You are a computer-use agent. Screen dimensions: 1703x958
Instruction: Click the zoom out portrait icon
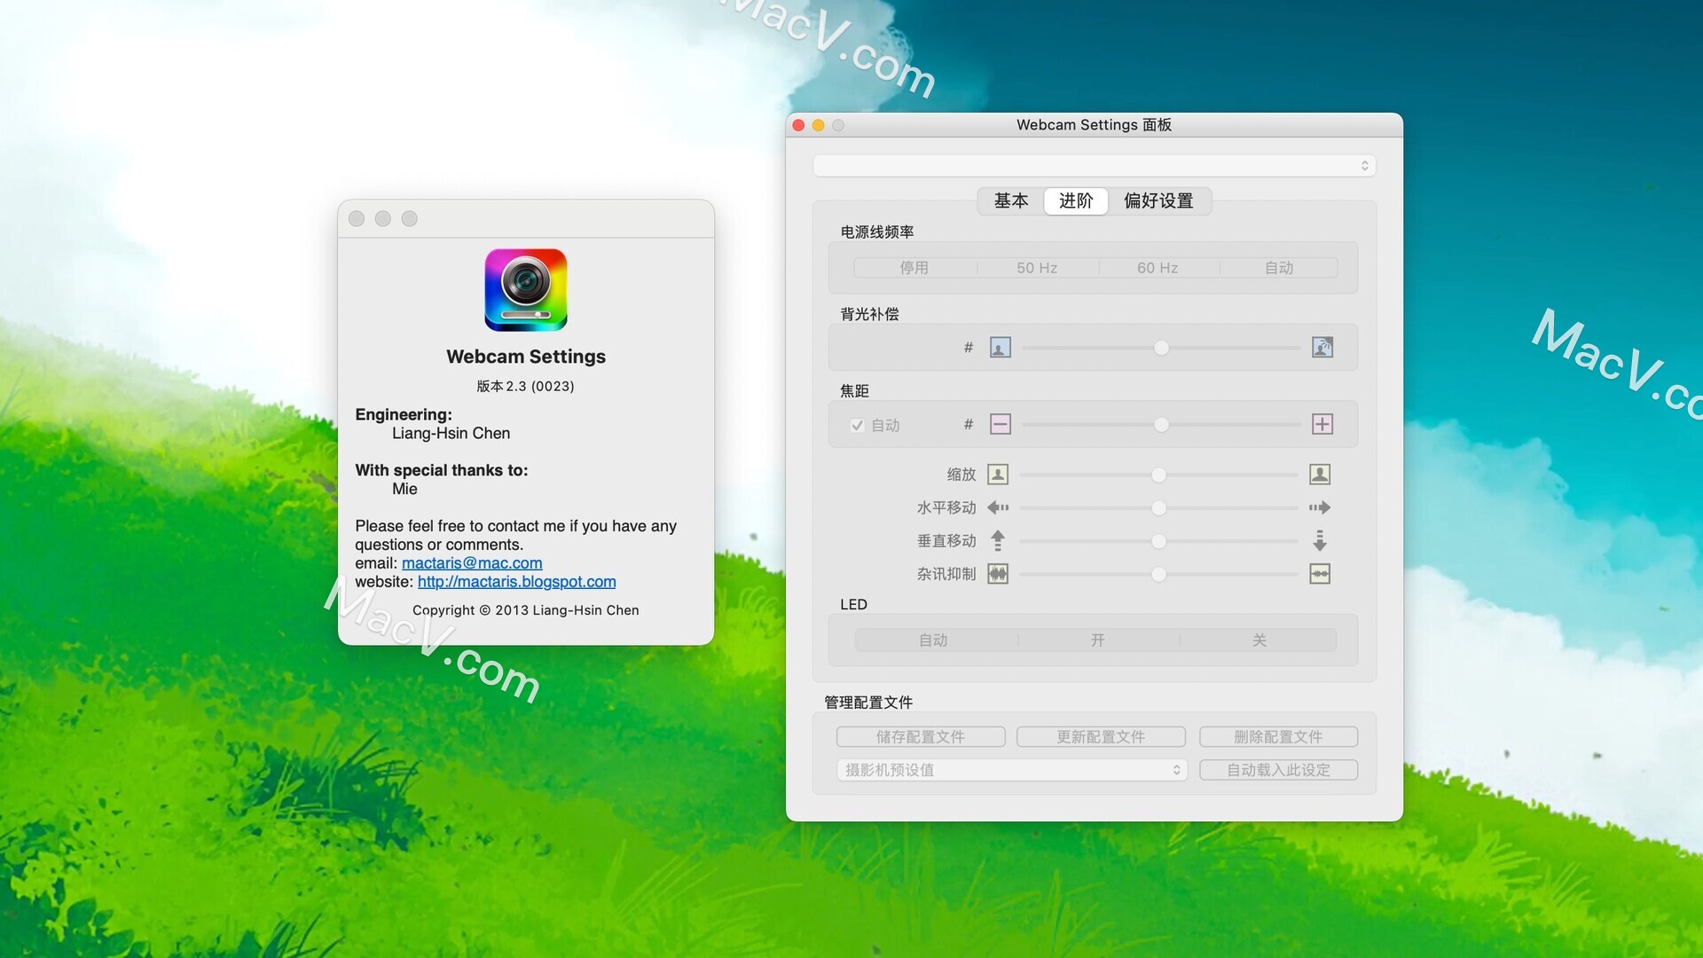(x=998, y=475)
